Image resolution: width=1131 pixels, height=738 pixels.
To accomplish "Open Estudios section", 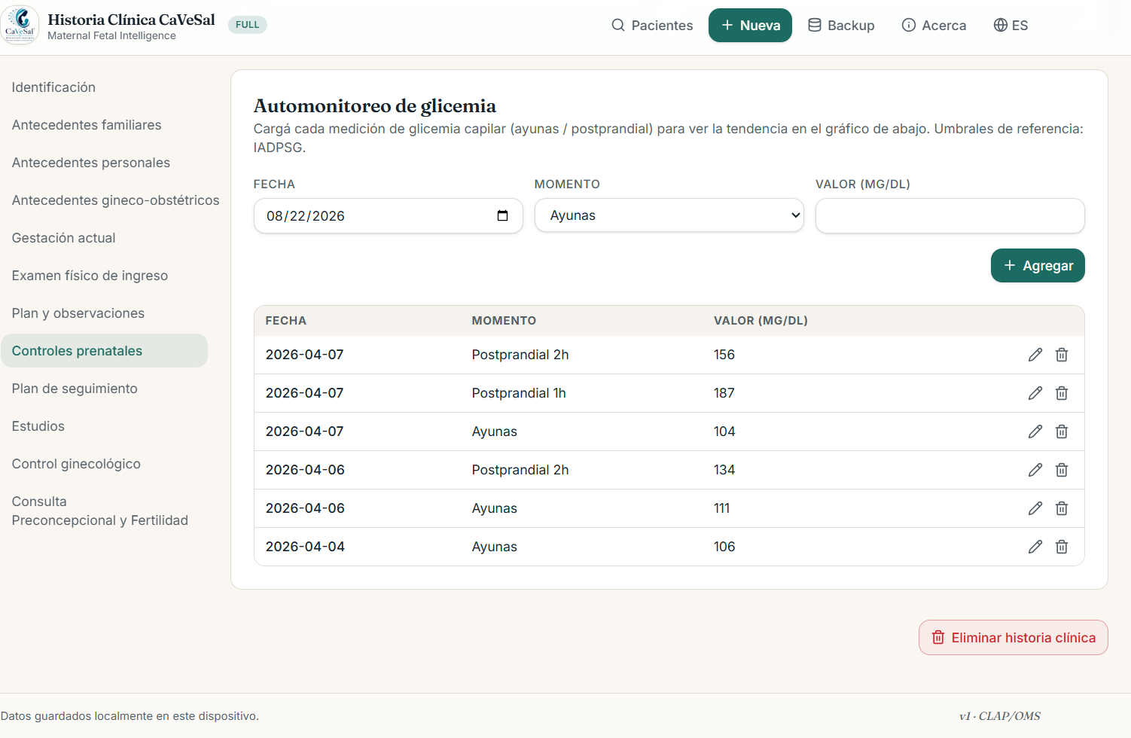I will pyautogui.click(x=104, y=426).
